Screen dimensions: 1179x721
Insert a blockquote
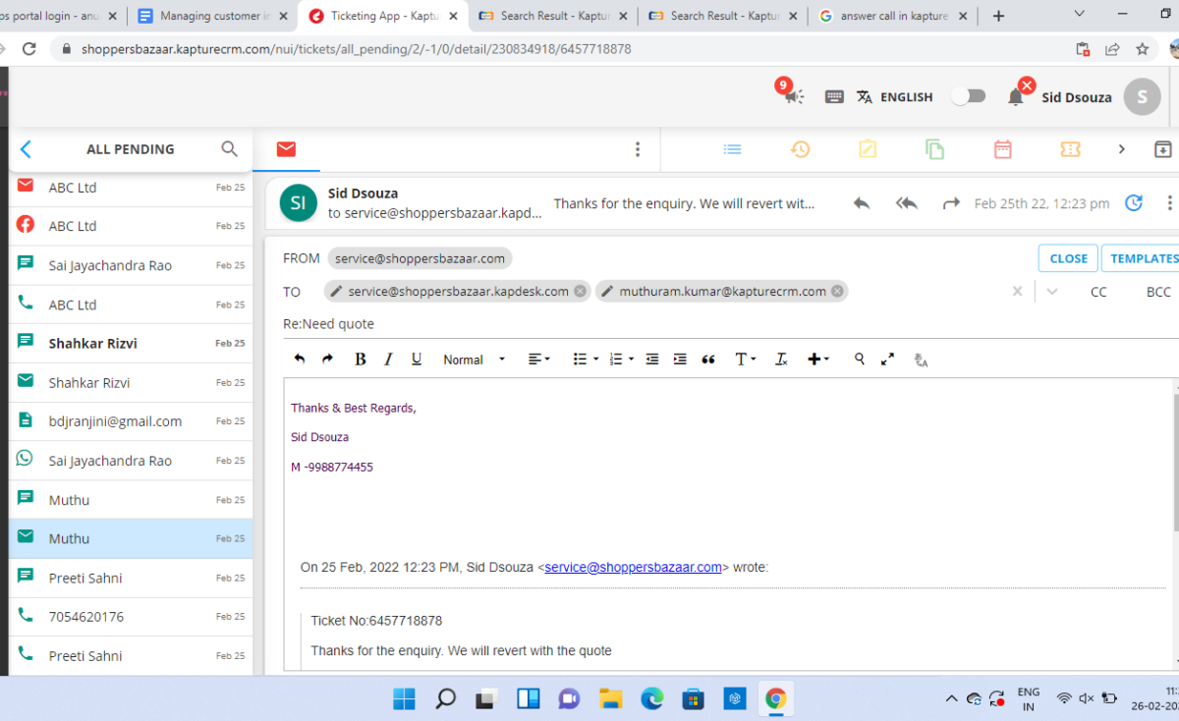(708, 360)
